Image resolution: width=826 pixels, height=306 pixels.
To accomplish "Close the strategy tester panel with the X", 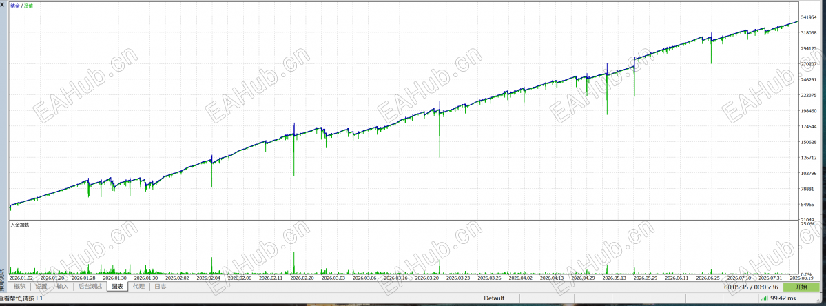I will [3, 4].
